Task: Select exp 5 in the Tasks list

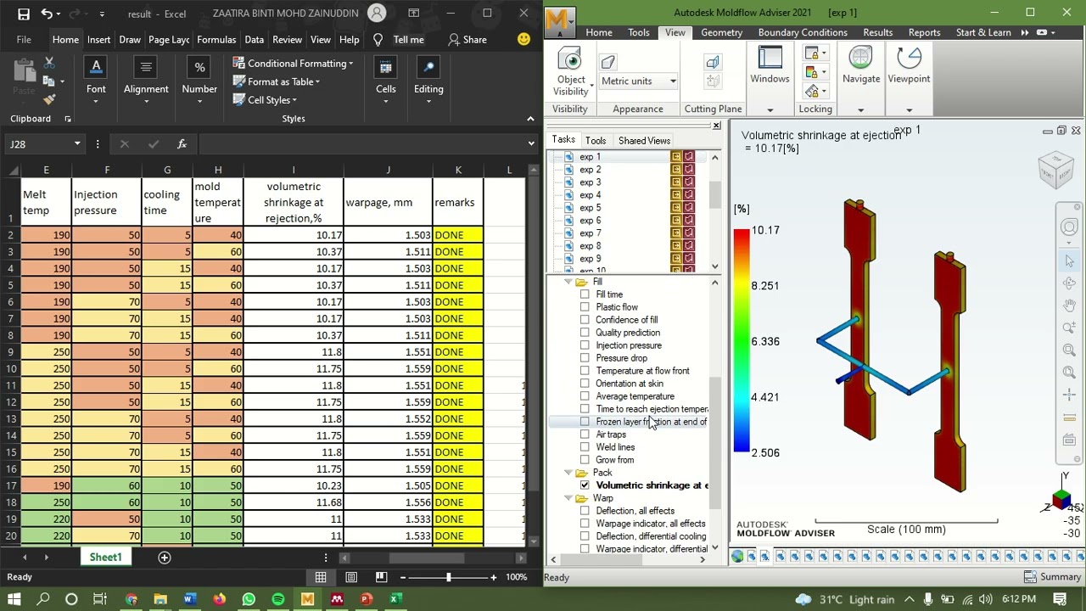Action: pos(590,208)
